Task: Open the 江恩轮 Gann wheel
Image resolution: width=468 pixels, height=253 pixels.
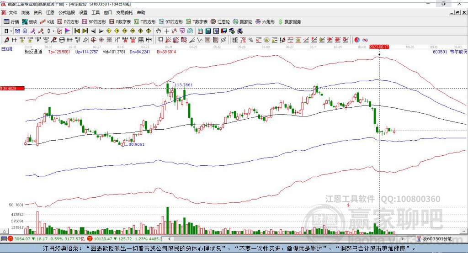Action: 220,22
